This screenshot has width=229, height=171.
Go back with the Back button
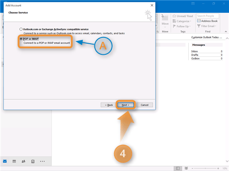(x=109, y=105)
